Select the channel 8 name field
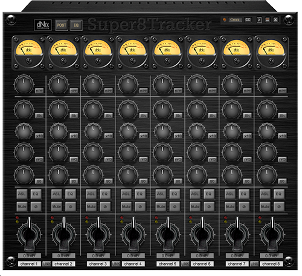 (x=271, y=264)
